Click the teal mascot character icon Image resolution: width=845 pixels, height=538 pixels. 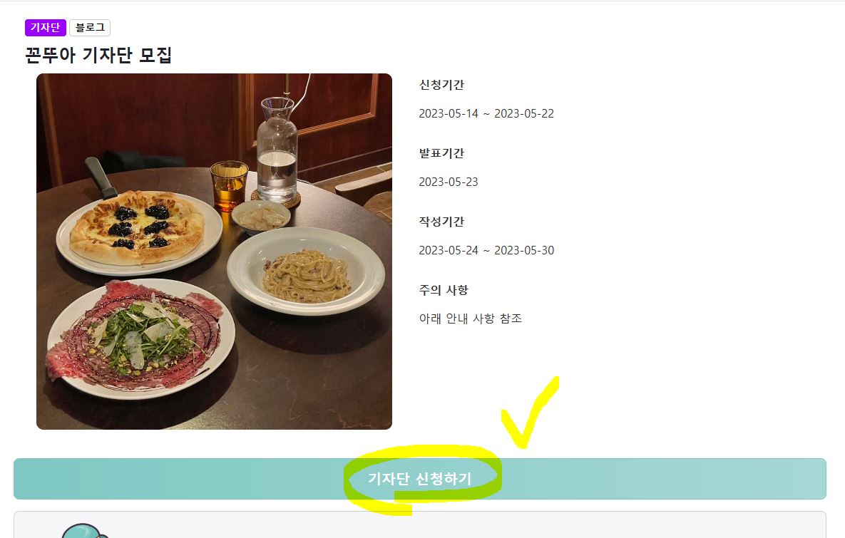pos(84,531)
